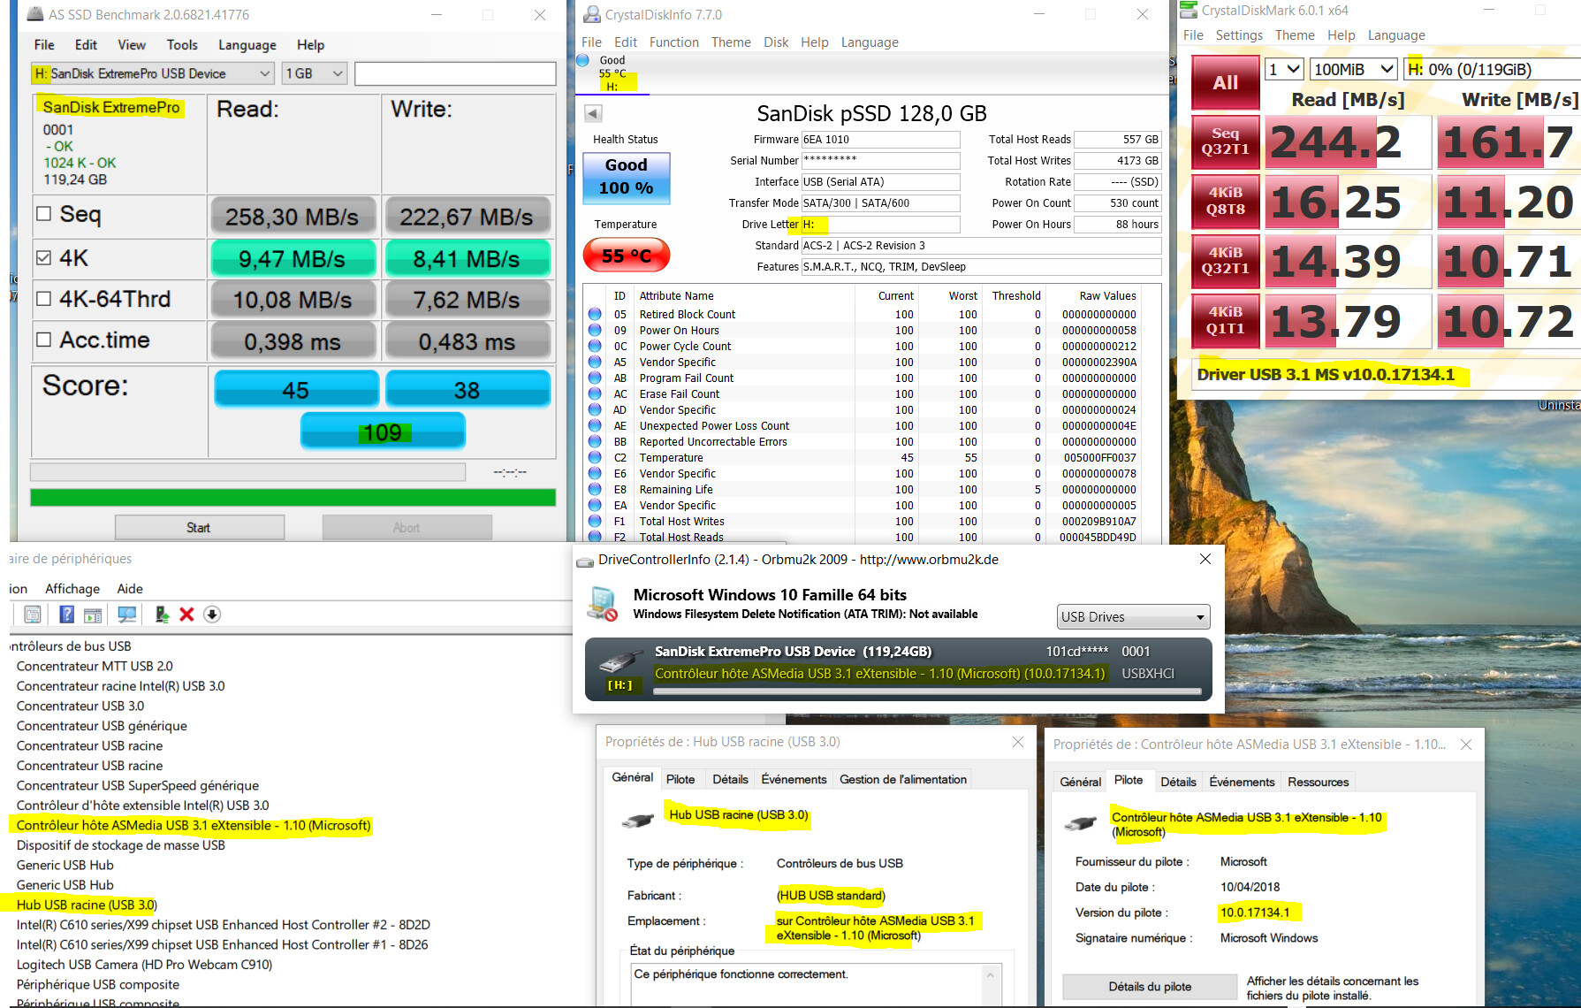Click the USB device icon in ASMedia controller properties
Screen dimensions: 1581x1008
1080,823
